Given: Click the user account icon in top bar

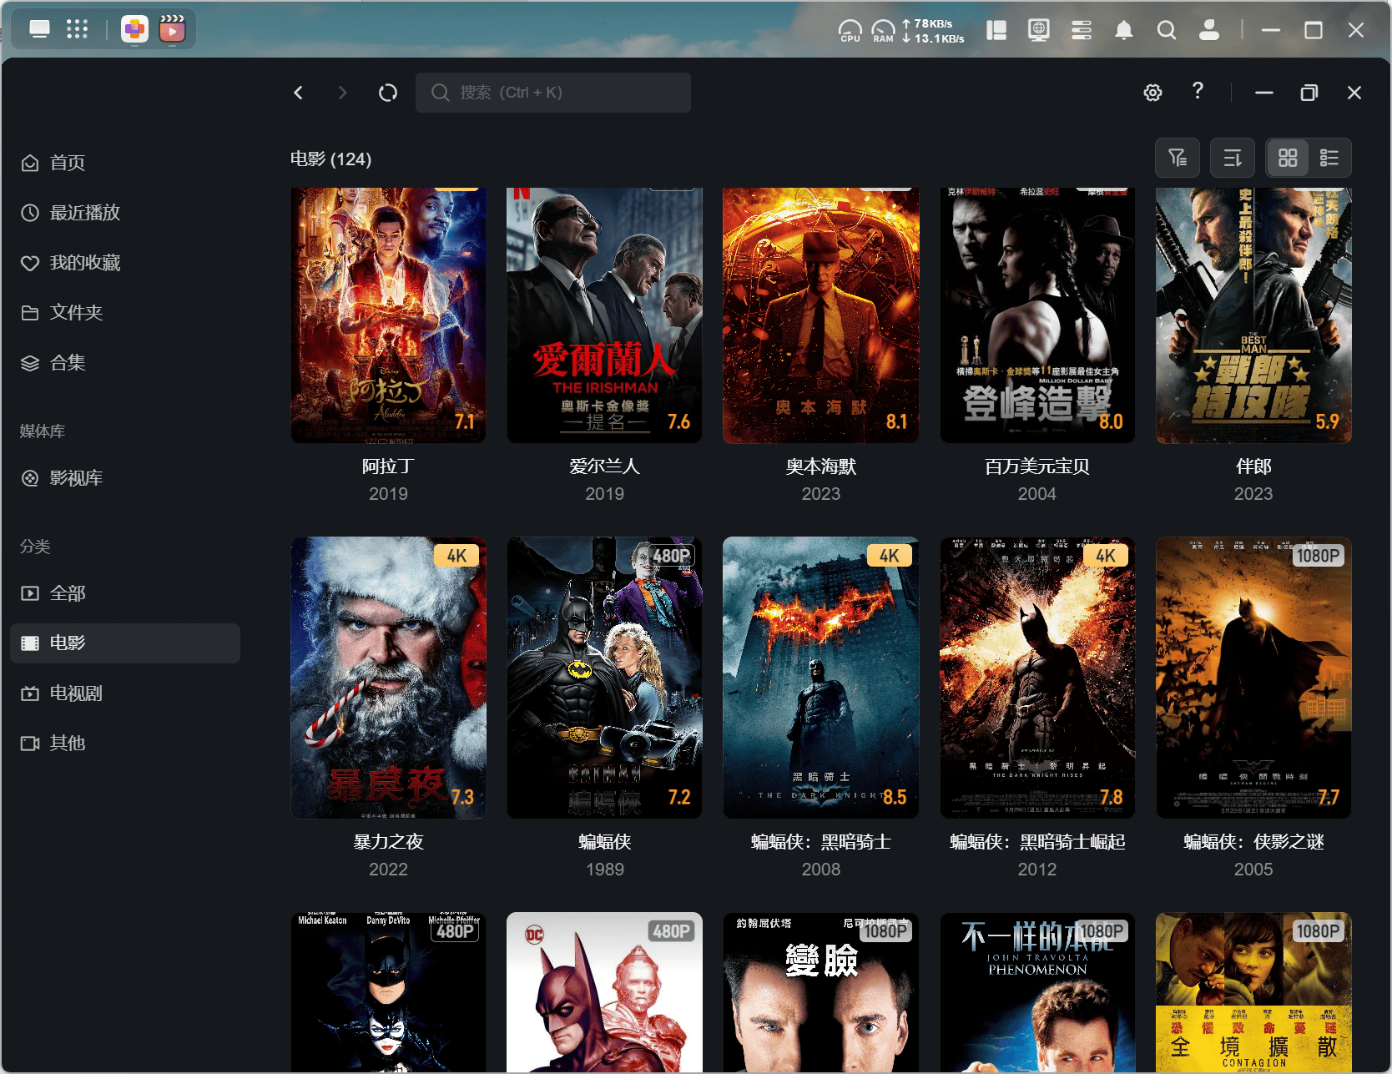Looking at the screenshot, I should [x=1208, y=31].
